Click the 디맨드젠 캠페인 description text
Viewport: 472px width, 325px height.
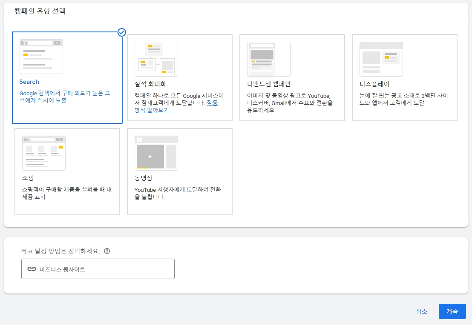coord(290,103)
